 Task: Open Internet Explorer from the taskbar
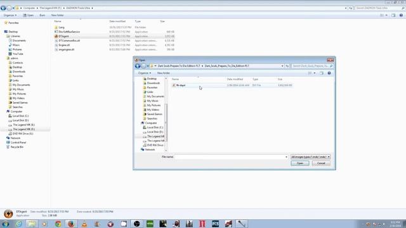[x=18, y=224]
